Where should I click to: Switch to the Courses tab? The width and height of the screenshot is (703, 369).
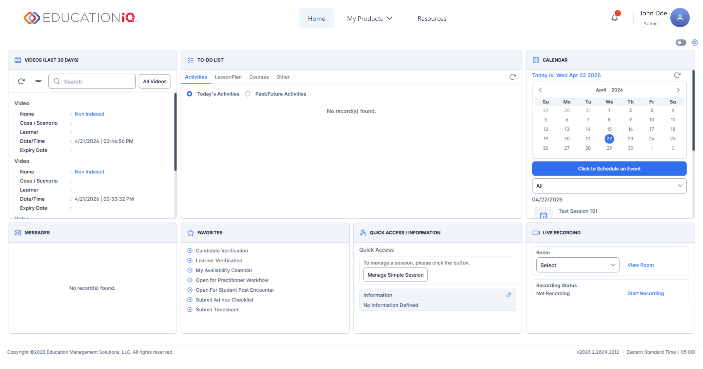pos(259,77)
